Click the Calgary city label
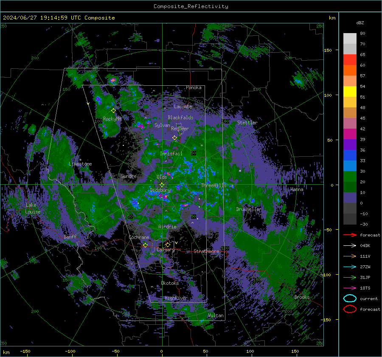The height and width of the screenshot is (357, 382). tap(166, 250)
